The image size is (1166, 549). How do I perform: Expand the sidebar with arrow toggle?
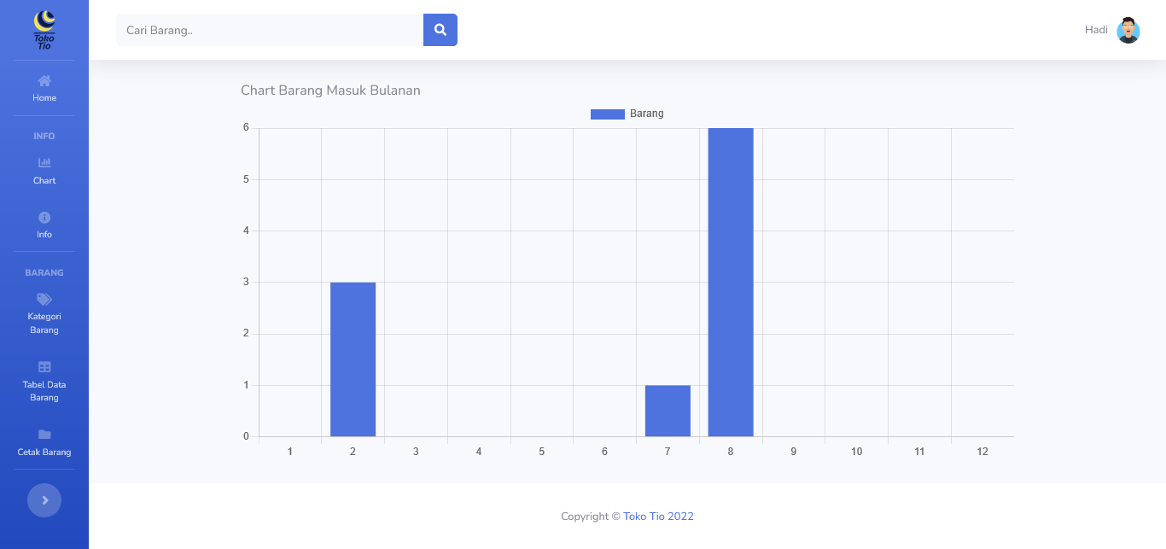point(44,500)
